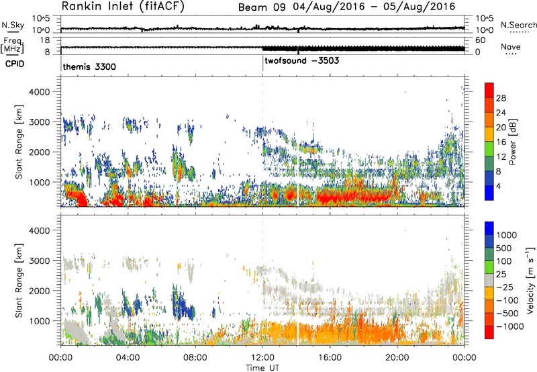
Task: Click the 'Beam 09' label
Action: (262, 7)
